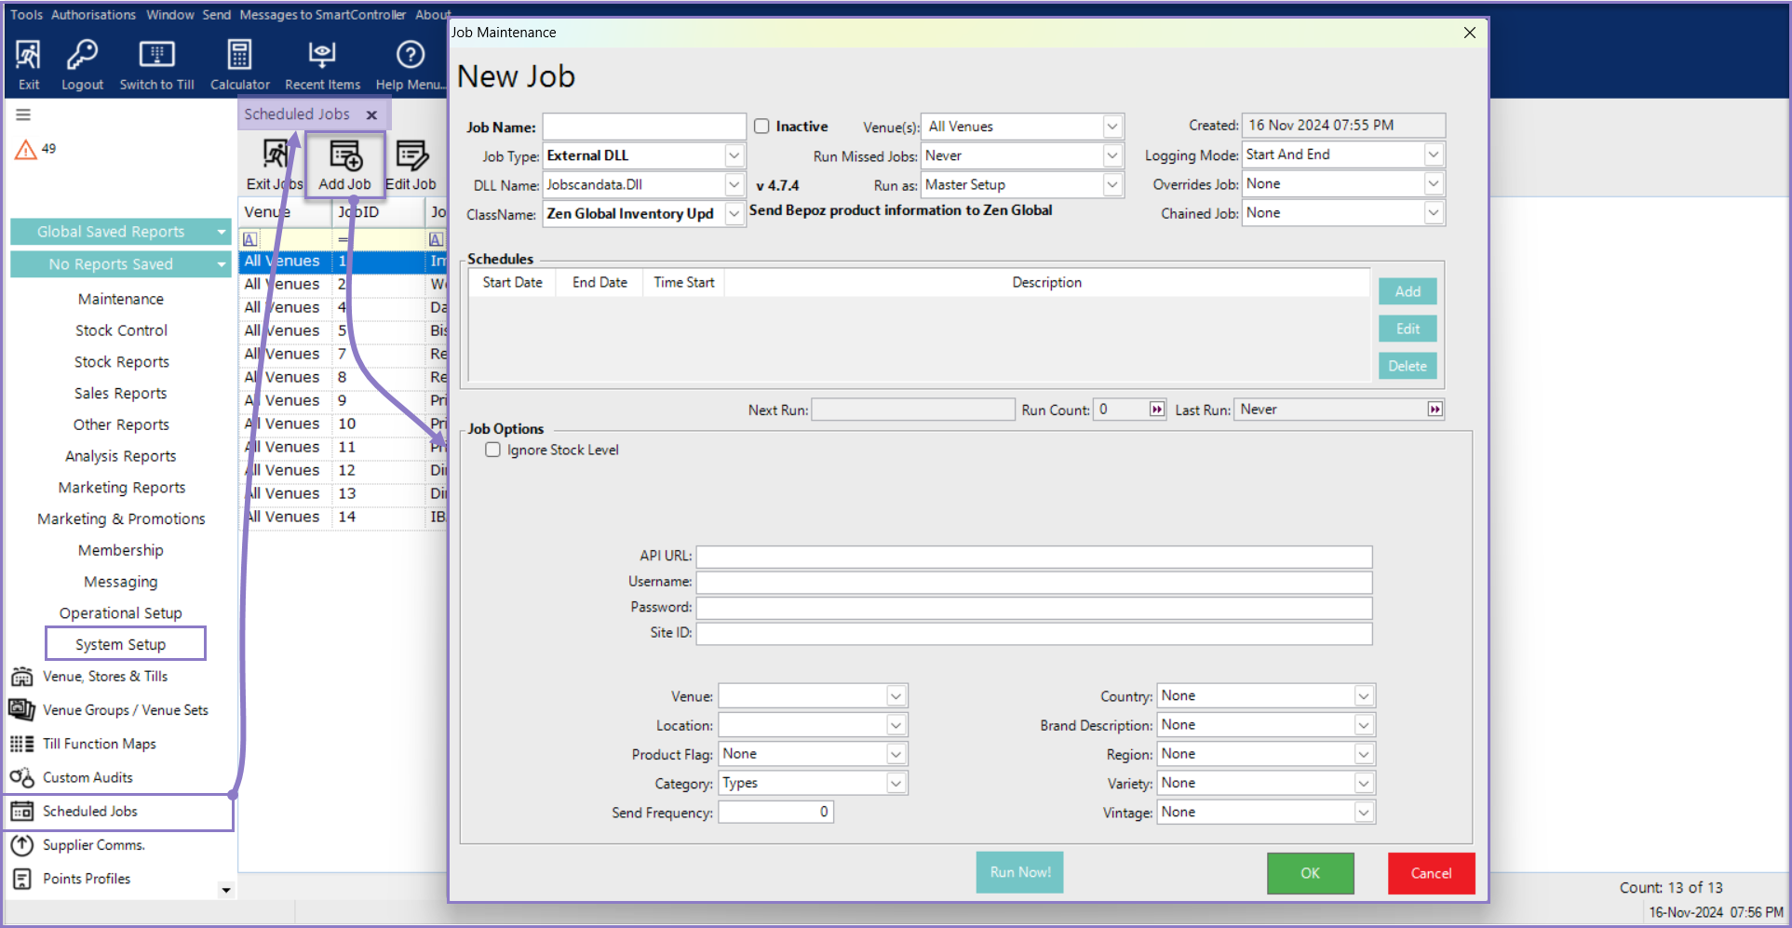Select the Scheduled Jobs tab
This screenshot has height=928, width=1792.
297,114
